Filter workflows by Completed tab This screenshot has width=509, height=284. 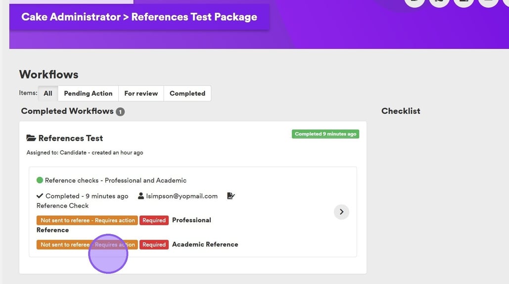pyautogui.click(x=187, y=93)
